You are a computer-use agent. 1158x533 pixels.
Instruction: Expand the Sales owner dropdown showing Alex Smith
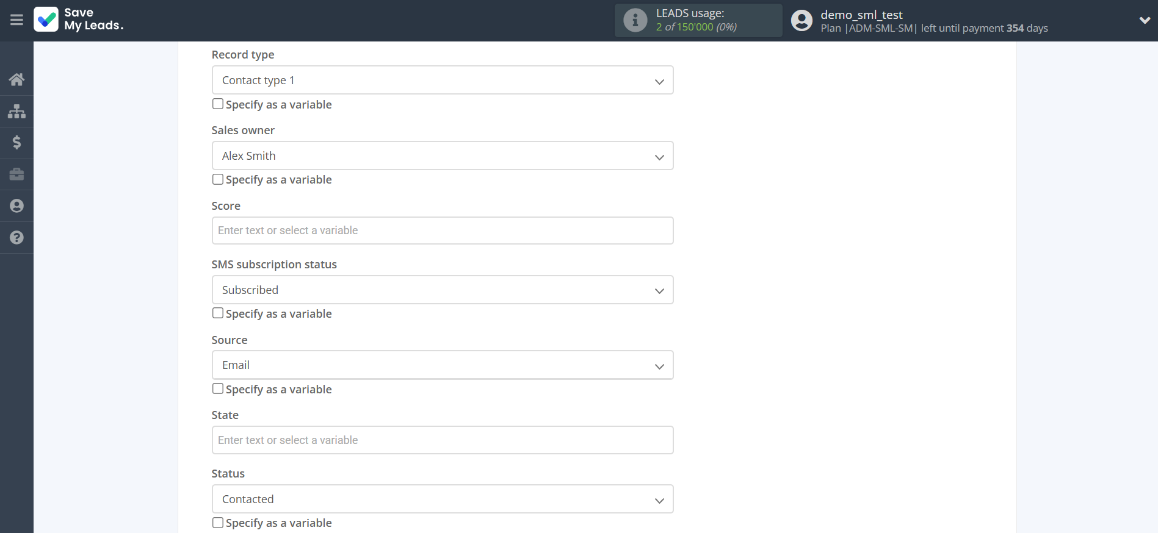(442, 156)
